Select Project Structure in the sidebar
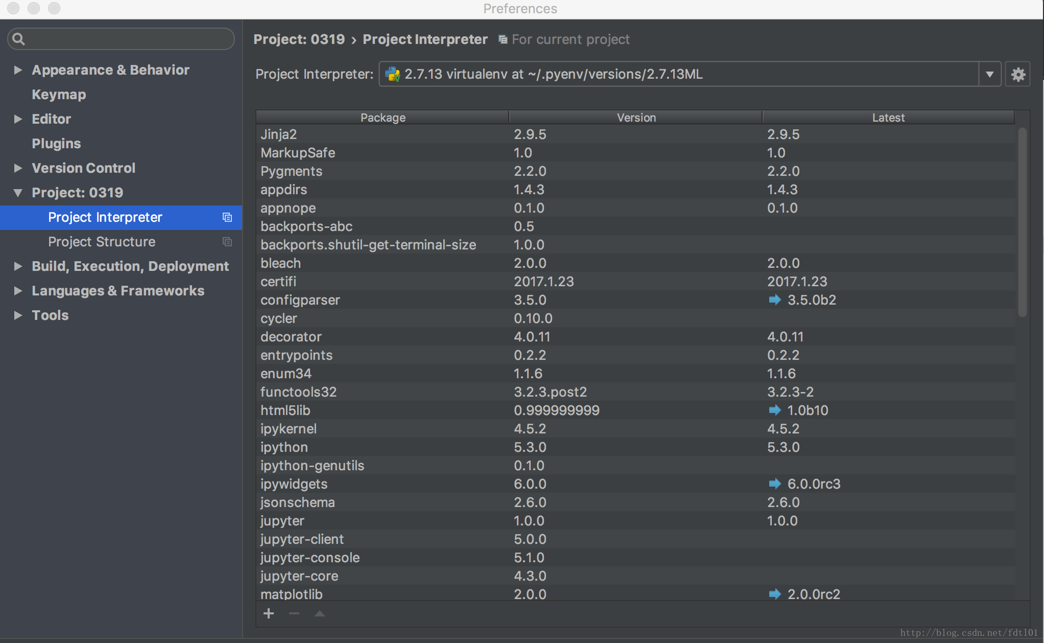The width and height of the screenshot is (1044, 643). (121, 242)
